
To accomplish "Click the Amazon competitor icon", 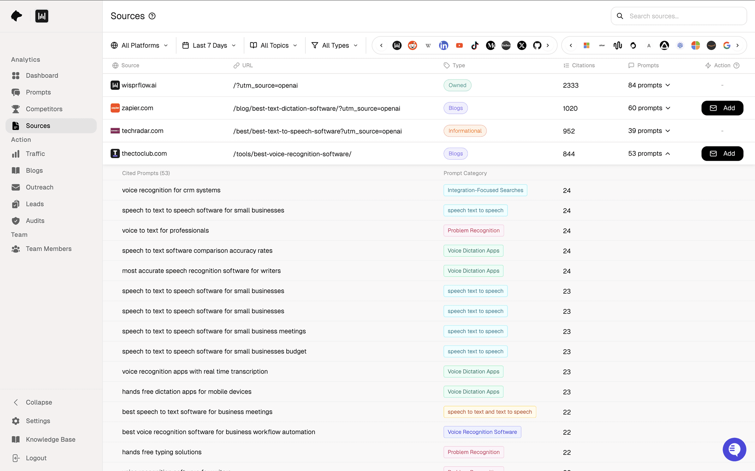I will 711,45.
